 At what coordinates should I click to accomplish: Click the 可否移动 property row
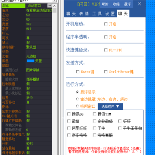[27, 102]
